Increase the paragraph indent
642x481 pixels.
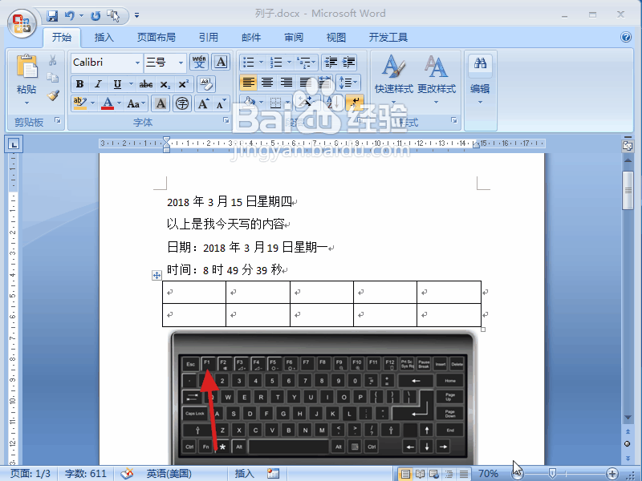click(x=349, y=63)
